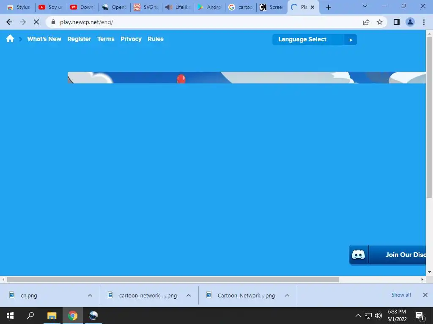Open the volume tray icon
The width and height of the screenshot is (433, 324).
378,316
